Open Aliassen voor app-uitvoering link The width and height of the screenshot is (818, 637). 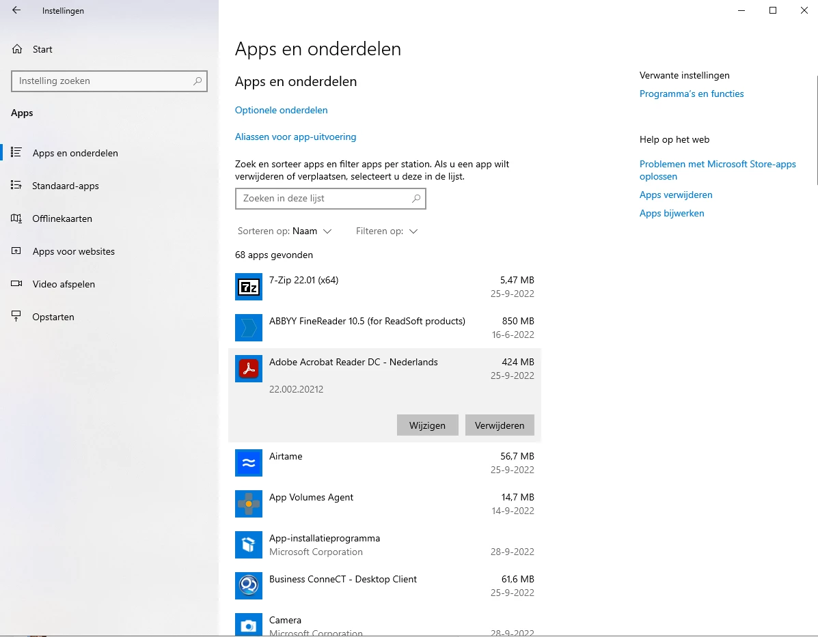(x=295, y=137)
